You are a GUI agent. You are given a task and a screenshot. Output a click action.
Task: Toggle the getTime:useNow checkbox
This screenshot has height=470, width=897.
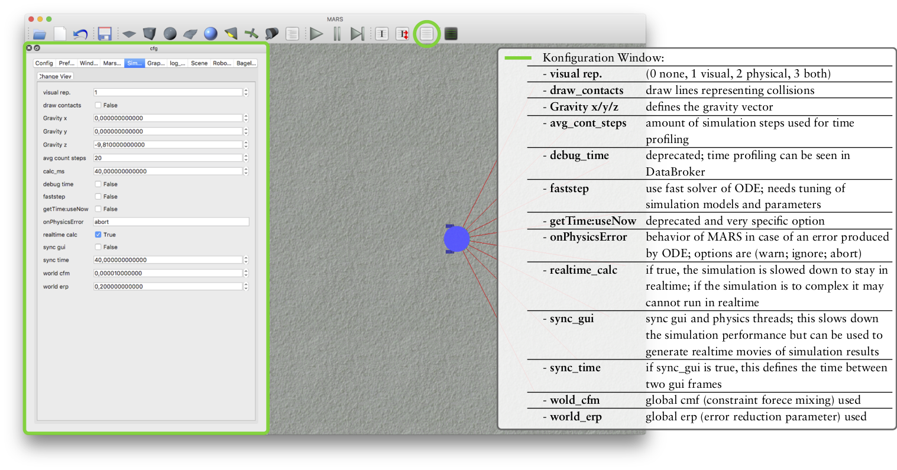pyautogui.click(x=98, y=209)
